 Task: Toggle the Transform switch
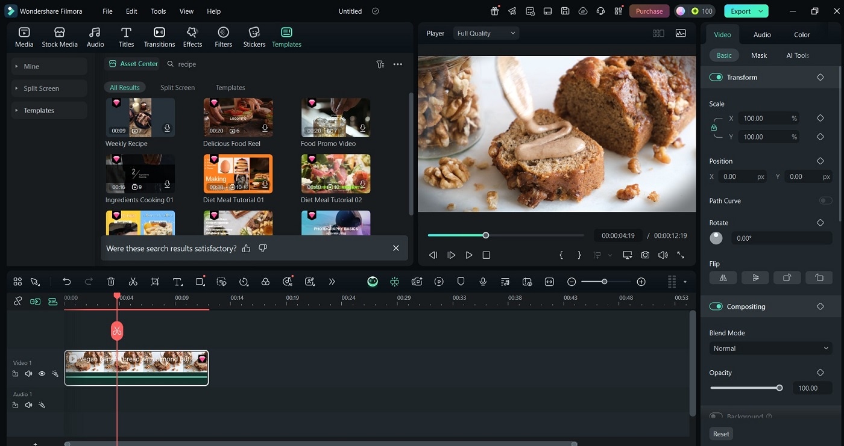(716, 78)
